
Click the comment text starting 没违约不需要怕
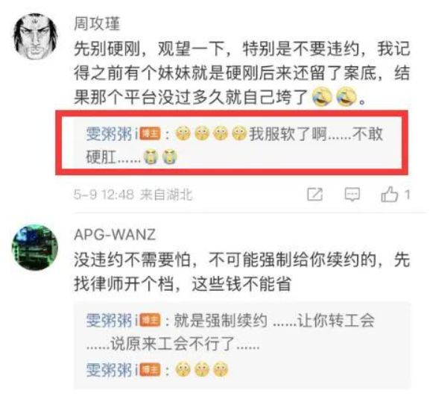coord(242,271)
